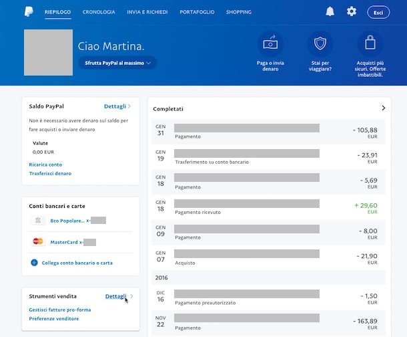407x337 pixels.
Task: Open the notifications bell
Action: point(330,12)
